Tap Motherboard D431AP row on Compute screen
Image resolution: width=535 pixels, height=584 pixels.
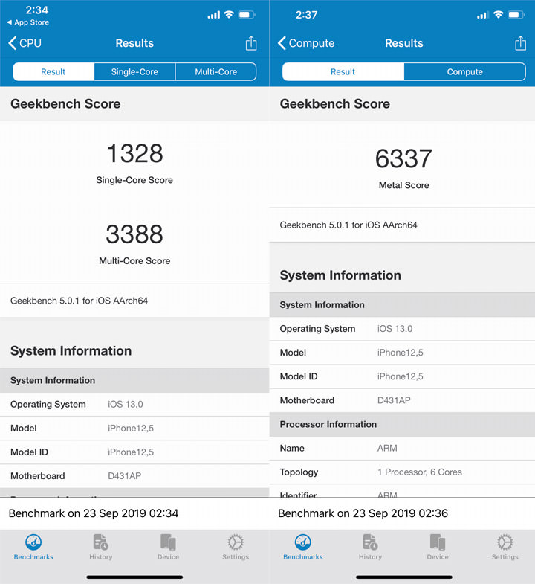coord(402,400)
